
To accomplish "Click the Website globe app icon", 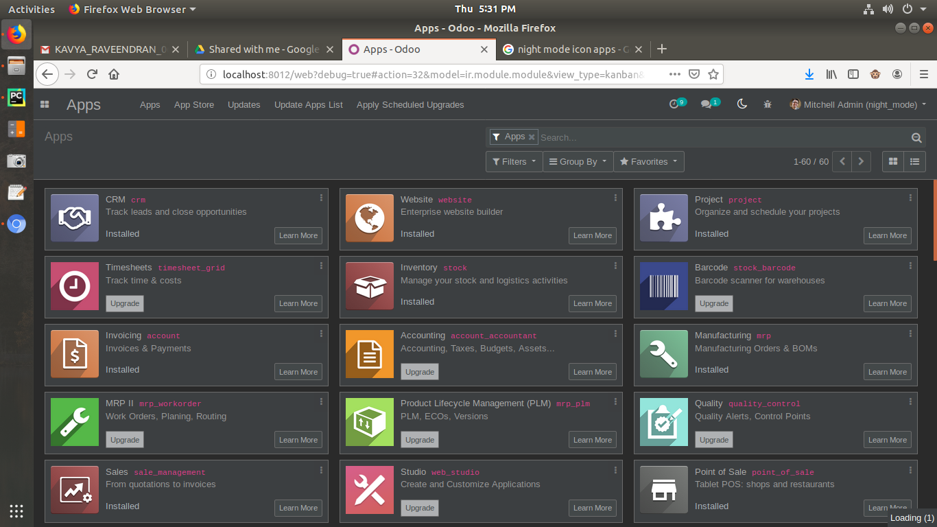I will (x=370, y=218).
